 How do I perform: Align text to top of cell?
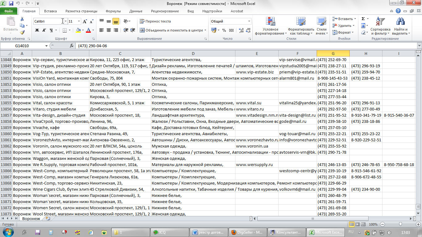(x=102, y=21)
